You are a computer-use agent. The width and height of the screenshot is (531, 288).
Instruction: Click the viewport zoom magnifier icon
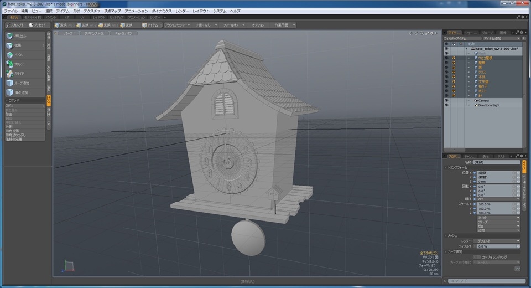421,33
